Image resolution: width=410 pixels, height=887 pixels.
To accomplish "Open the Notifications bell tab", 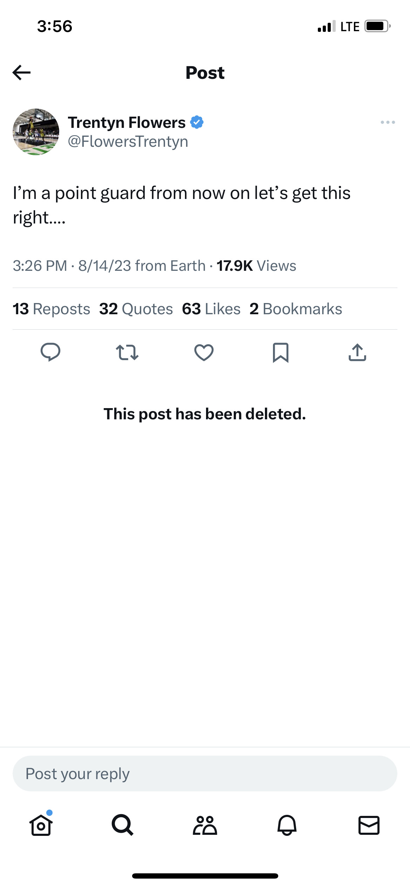I will (x=287, y=825).
